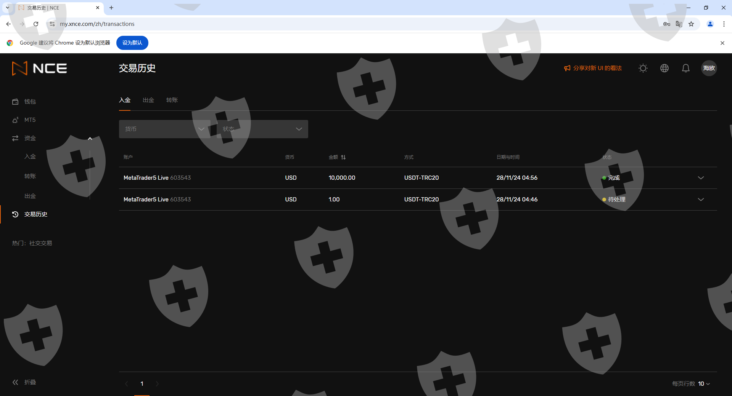
Task: Toggle the light/dark theme sun icon
Action: tap(643, 68)
